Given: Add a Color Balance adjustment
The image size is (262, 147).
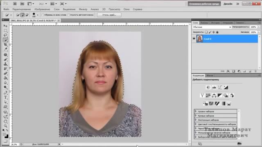Looking at the screenshot, I should 214,96.
